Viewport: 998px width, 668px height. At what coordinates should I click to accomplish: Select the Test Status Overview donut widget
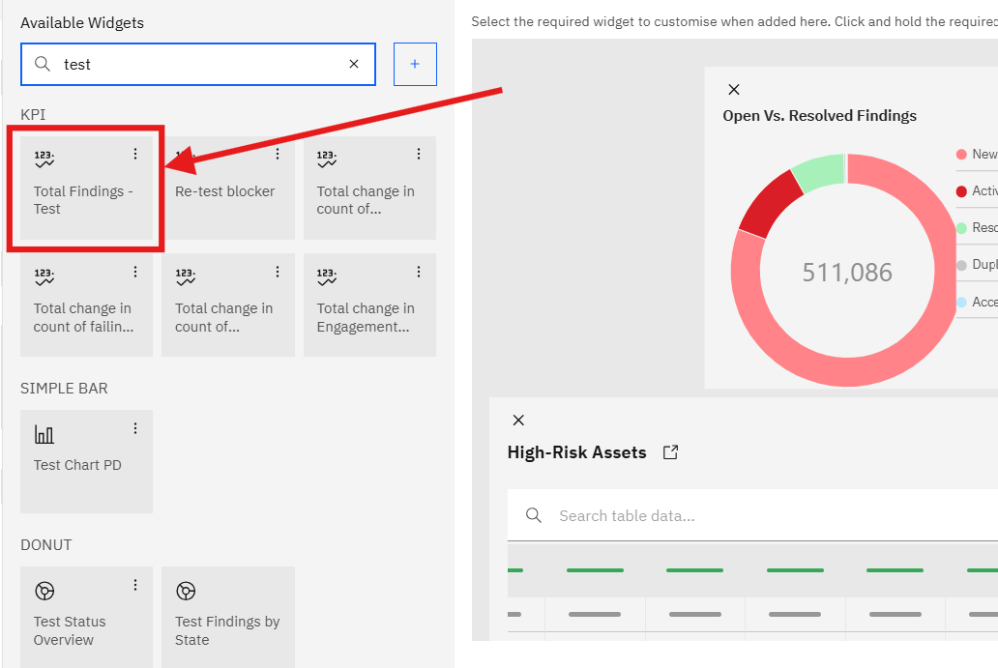click(87, 617)
